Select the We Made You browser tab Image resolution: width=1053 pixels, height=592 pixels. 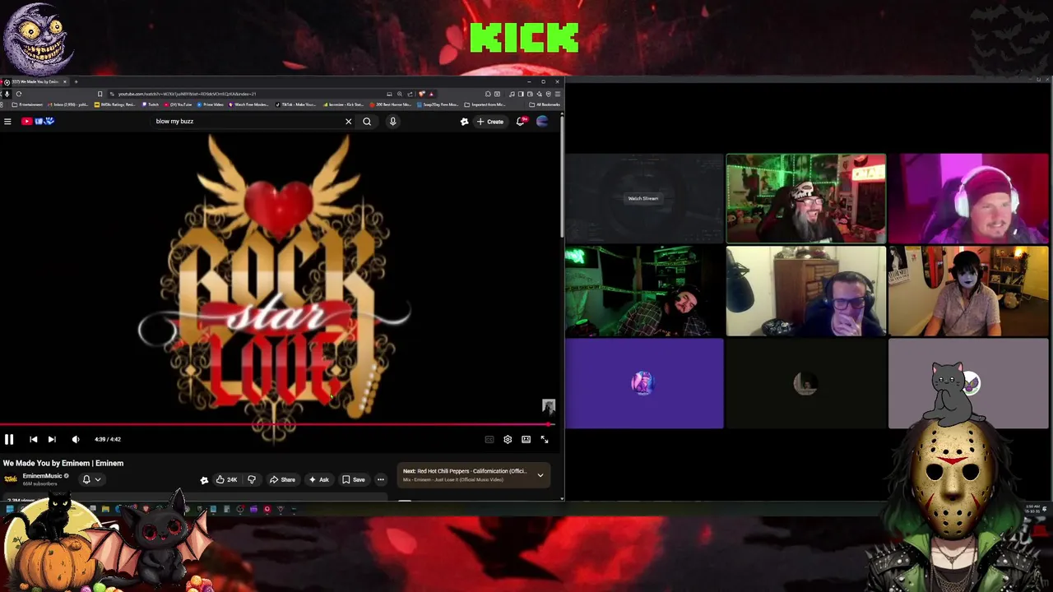[x=35, y=81]
